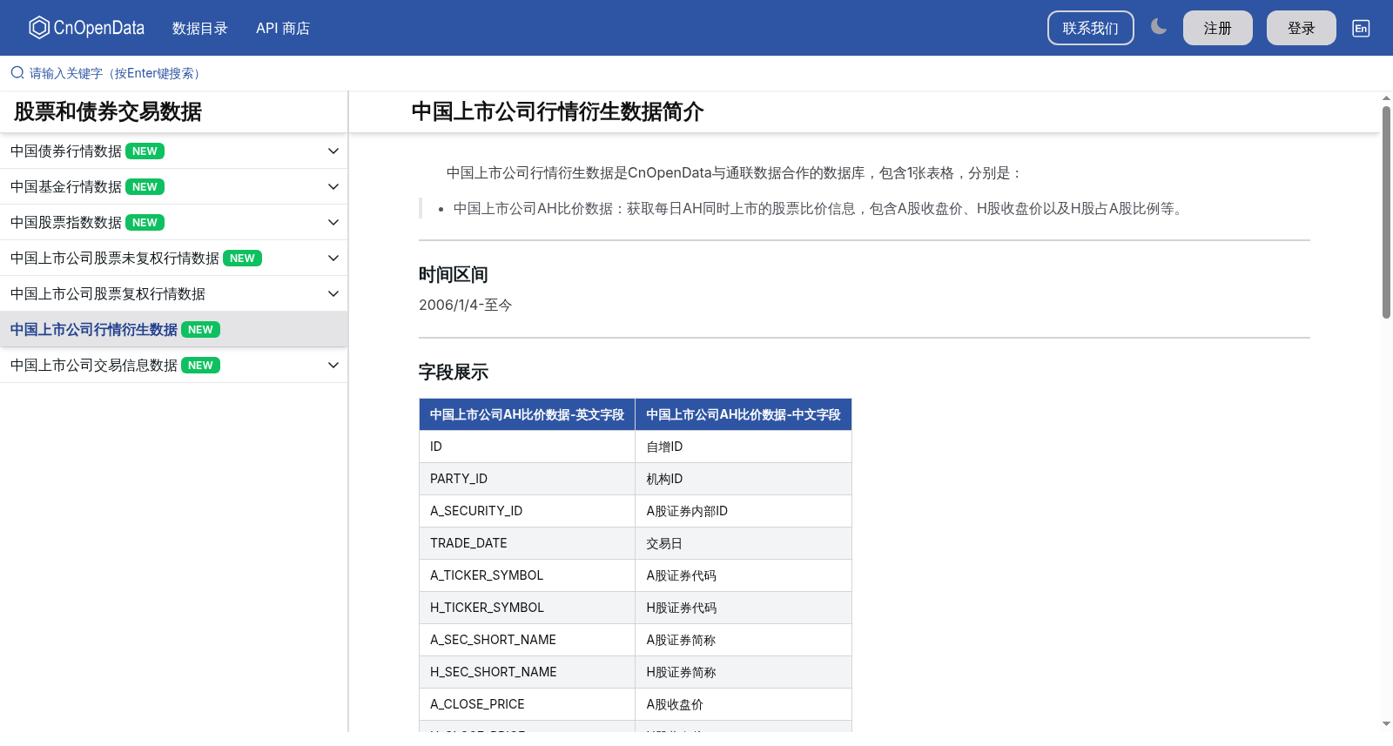The width and height of the screenshot is (1393, 746).
Task: Toggle dark mode moon icon
Action: (x=1159, y=27)
